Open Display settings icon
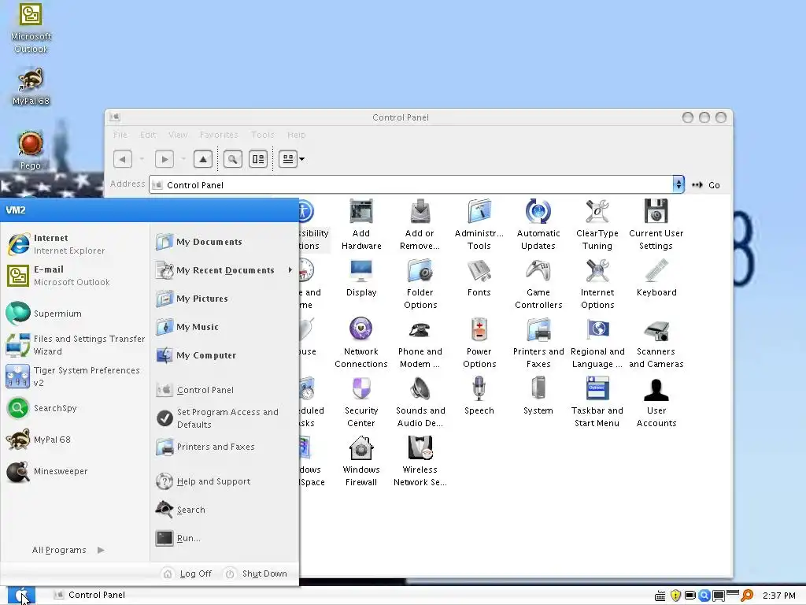Screen dimensions: 806x605 [360, 278]
